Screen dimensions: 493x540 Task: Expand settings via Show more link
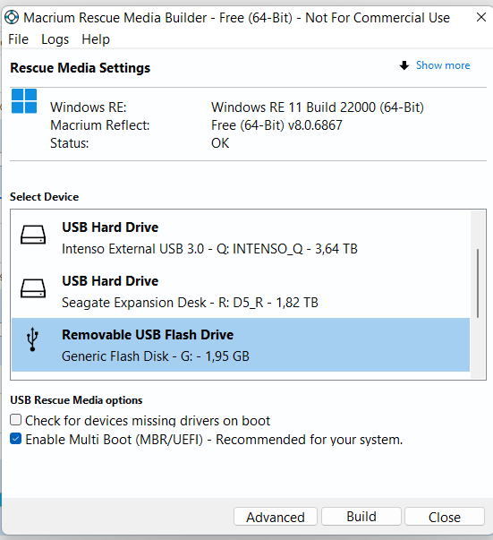pos(443,65)
